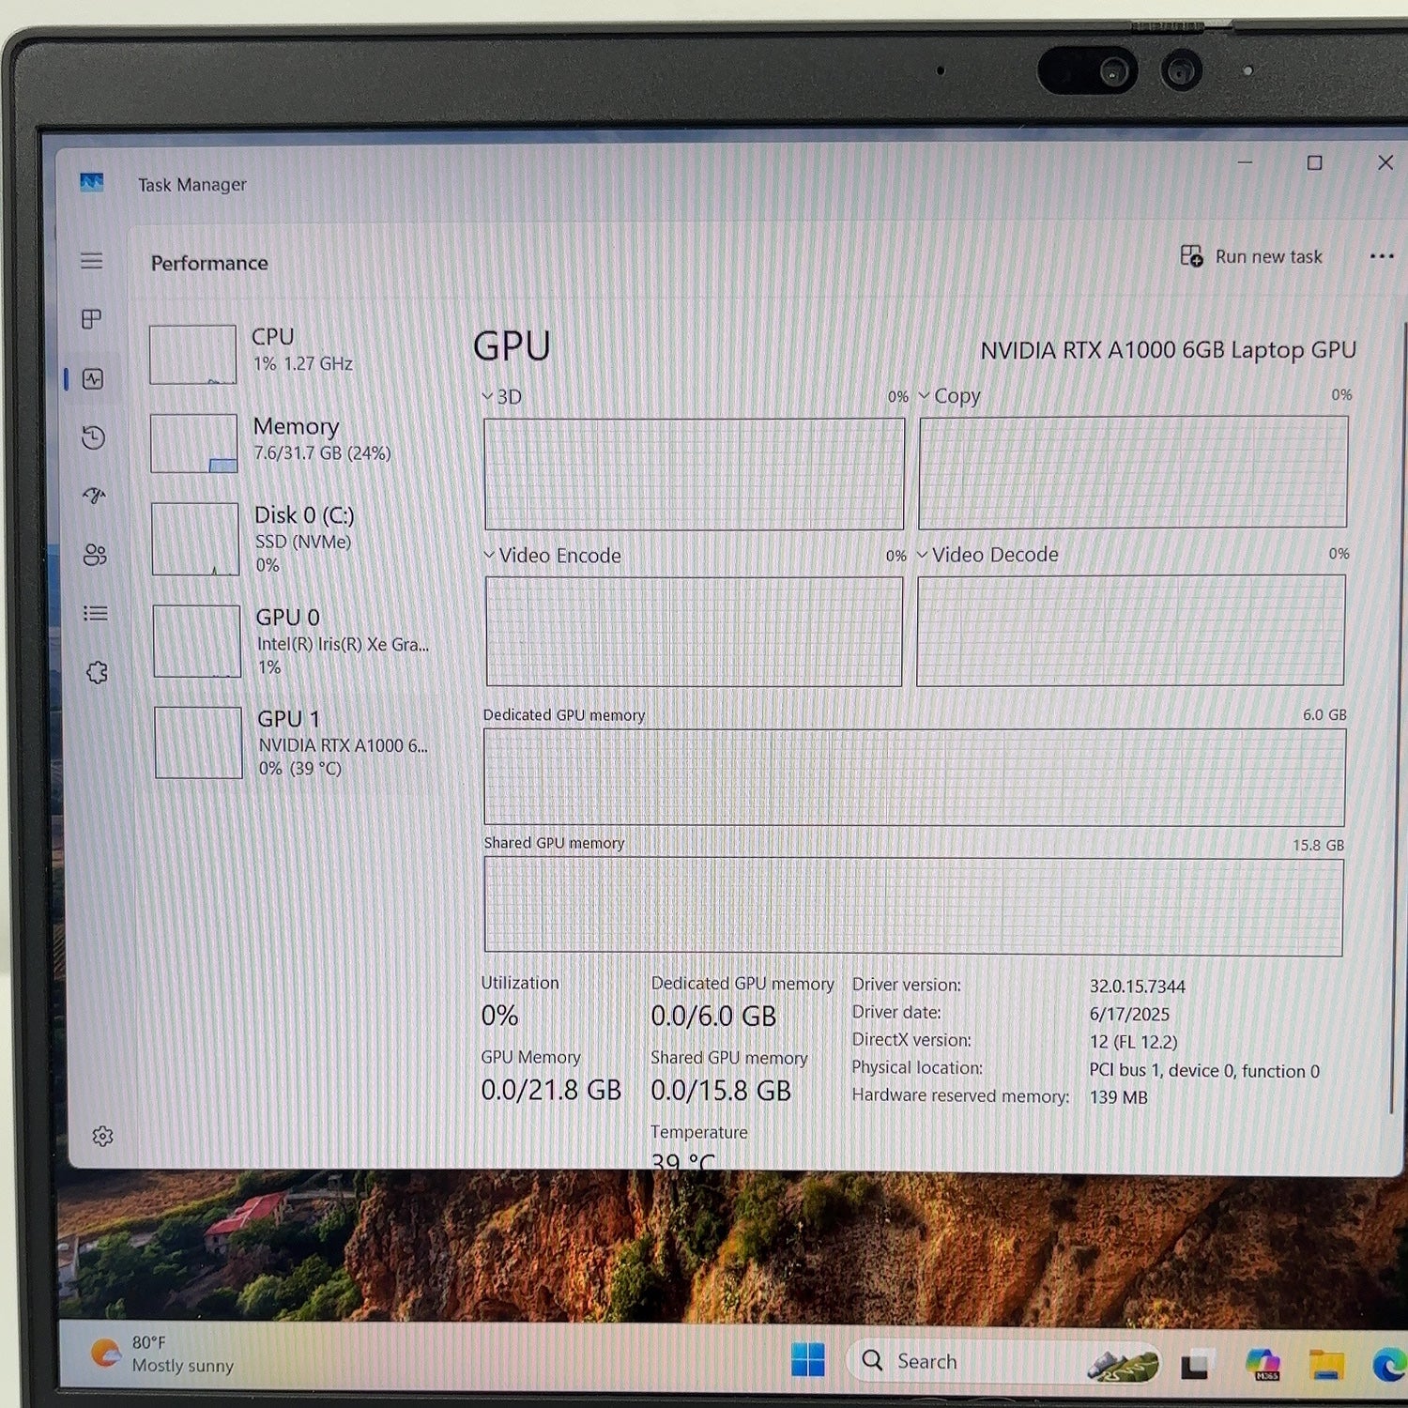
Task: Click the Run new task button
Action: (1250, 256)
